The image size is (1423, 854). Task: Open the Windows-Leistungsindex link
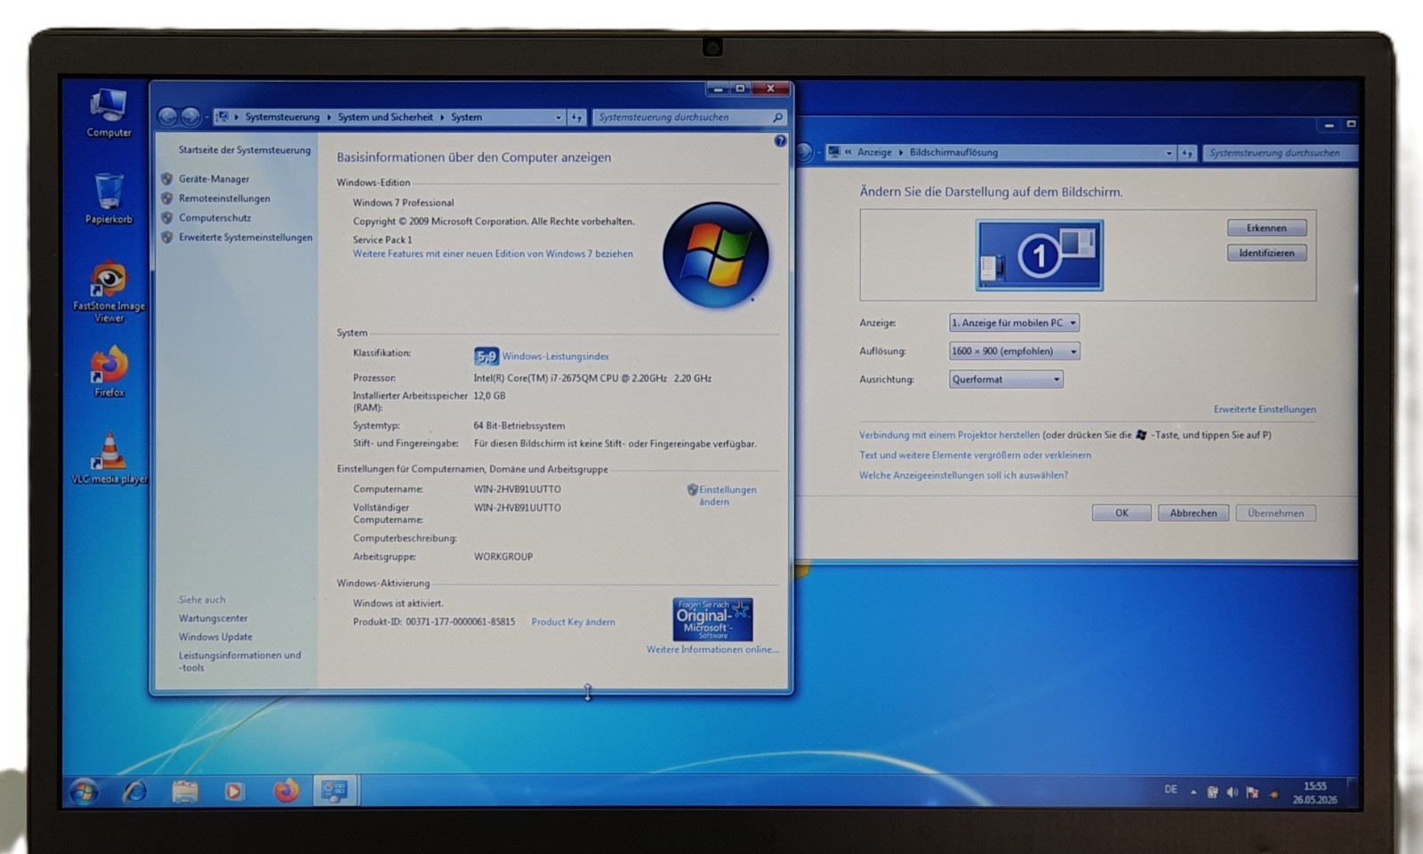point(555,356)
